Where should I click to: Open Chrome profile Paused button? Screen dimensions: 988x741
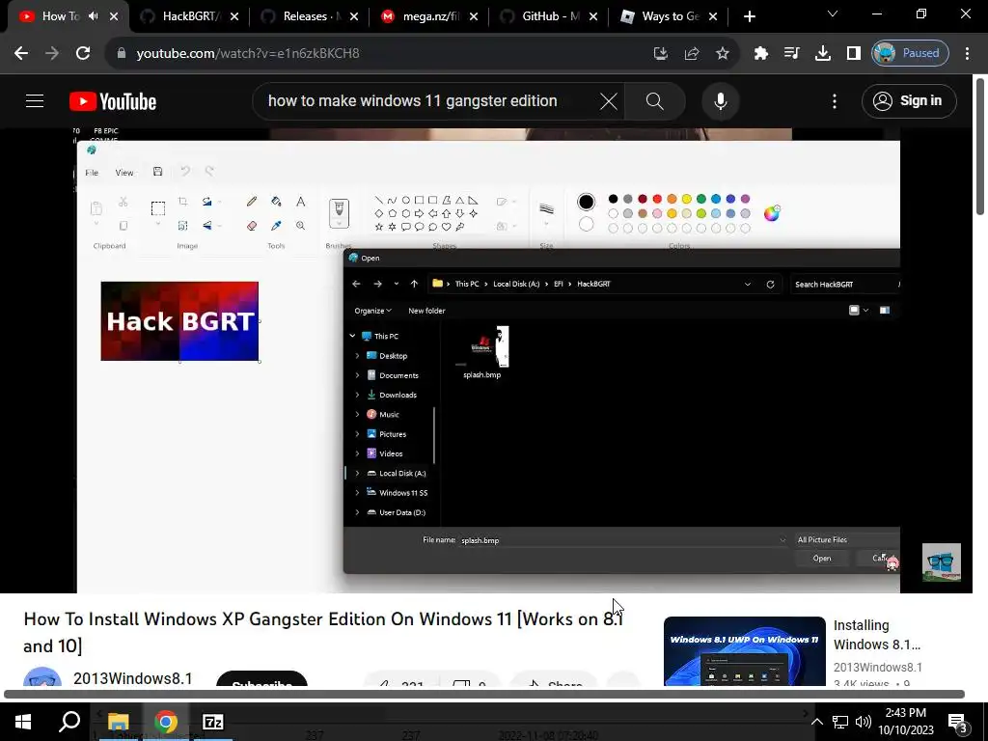[909, 53]
